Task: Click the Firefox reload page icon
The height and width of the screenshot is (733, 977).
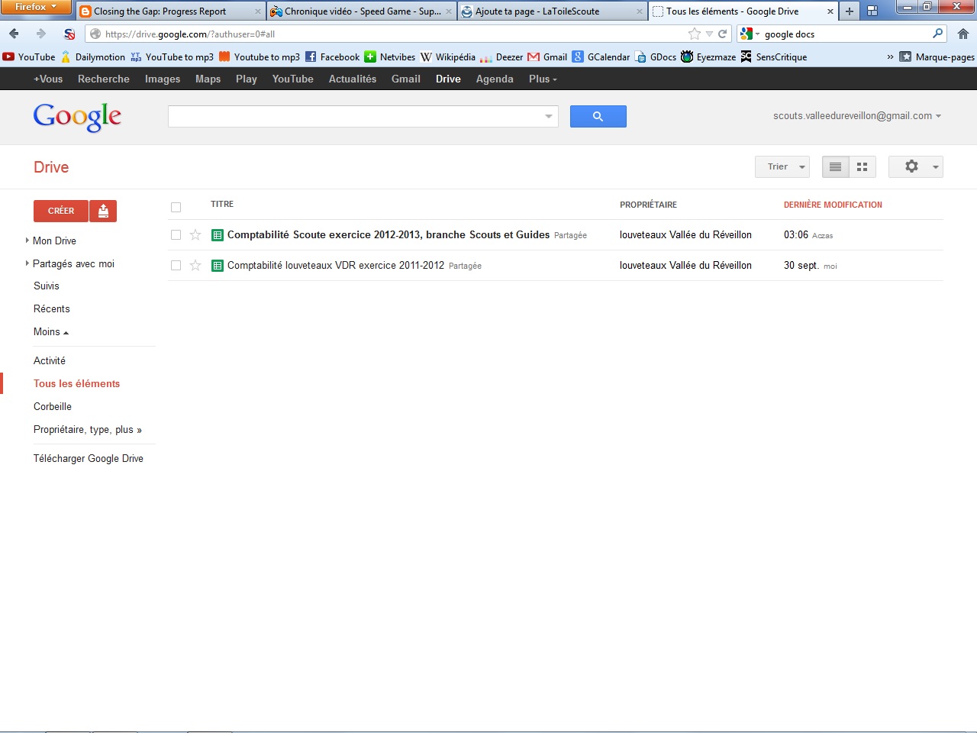Action: [x=722, y=34]
